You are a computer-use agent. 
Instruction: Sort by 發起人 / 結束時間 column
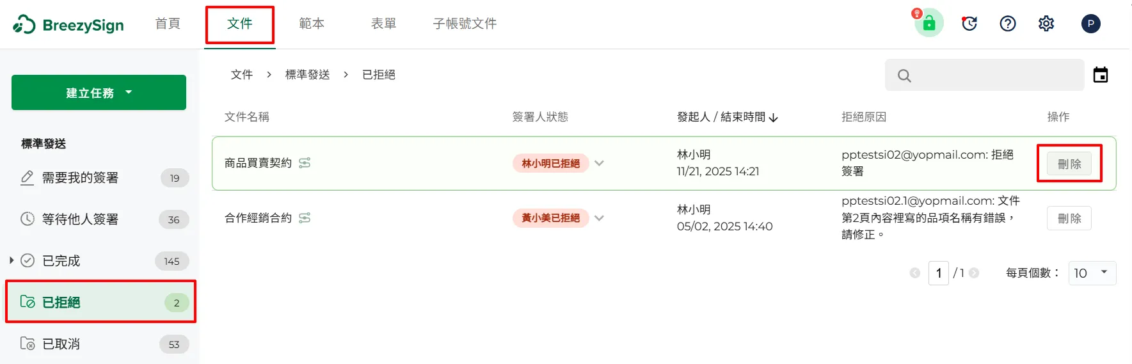point(728,117)
